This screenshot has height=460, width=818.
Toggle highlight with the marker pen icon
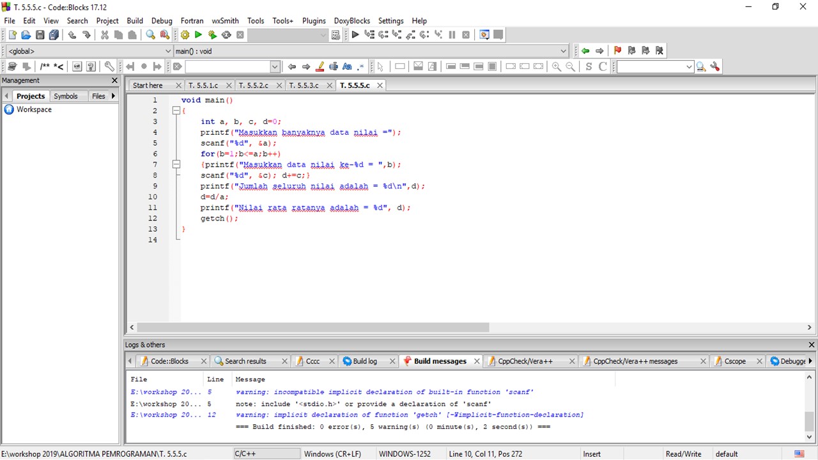click(320, 66)
